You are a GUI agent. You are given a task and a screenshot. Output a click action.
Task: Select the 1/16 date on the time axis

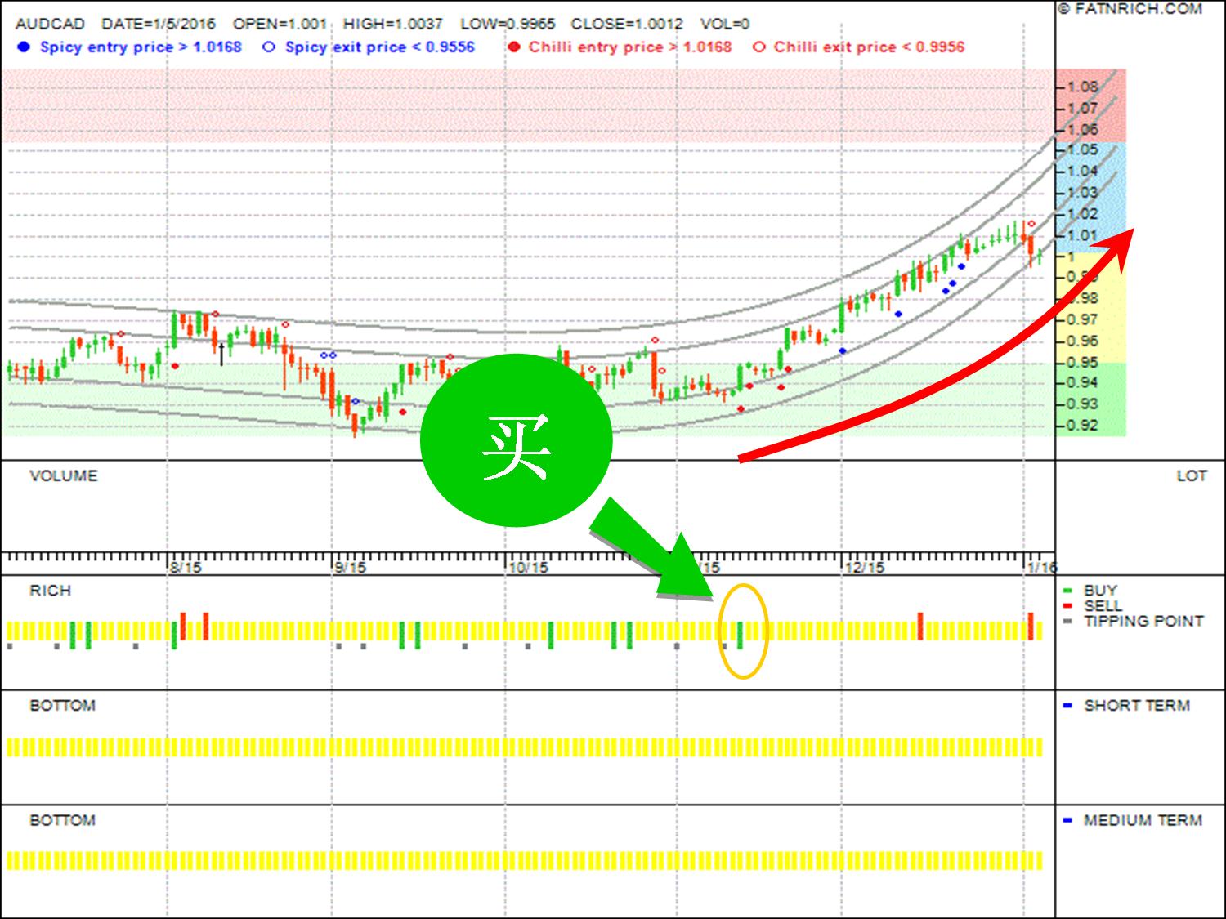pyautogui.click(x=1042, y=567)
